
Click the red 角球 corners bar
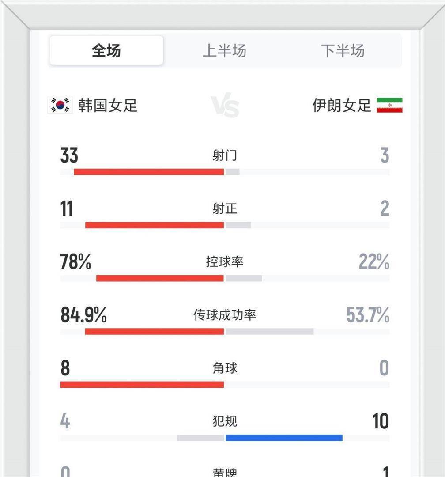(x=142, y=385)
